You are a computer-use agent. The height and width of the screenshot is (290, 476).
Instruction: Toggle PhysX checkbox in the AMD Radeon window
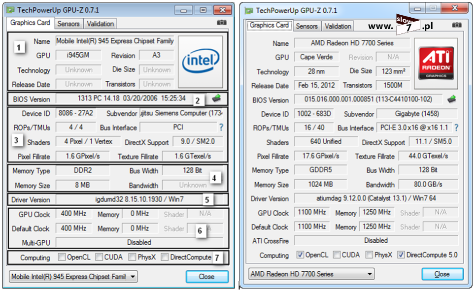tap(369, 255)
